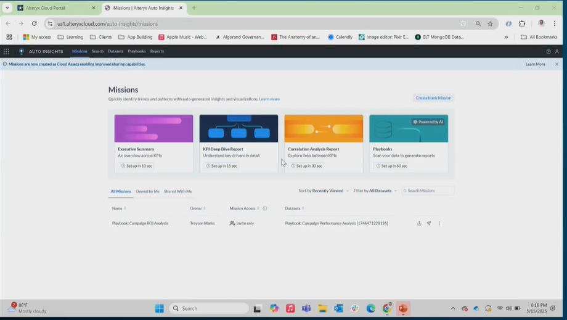Open the bookmarks apps grid icon
This screenshot has height=320, width=567.
(9, 37)
